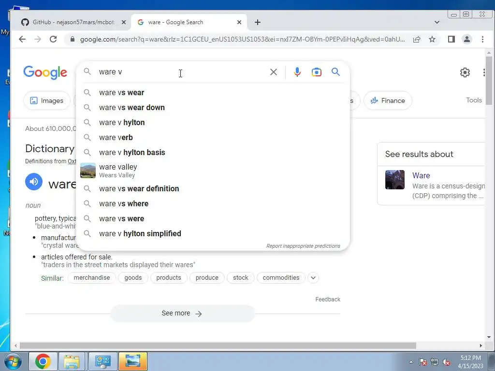Viewport: 495px width, 371px height.
Task: Play the pronunciation of ware speaker icon
Action: tap(34, 182)
